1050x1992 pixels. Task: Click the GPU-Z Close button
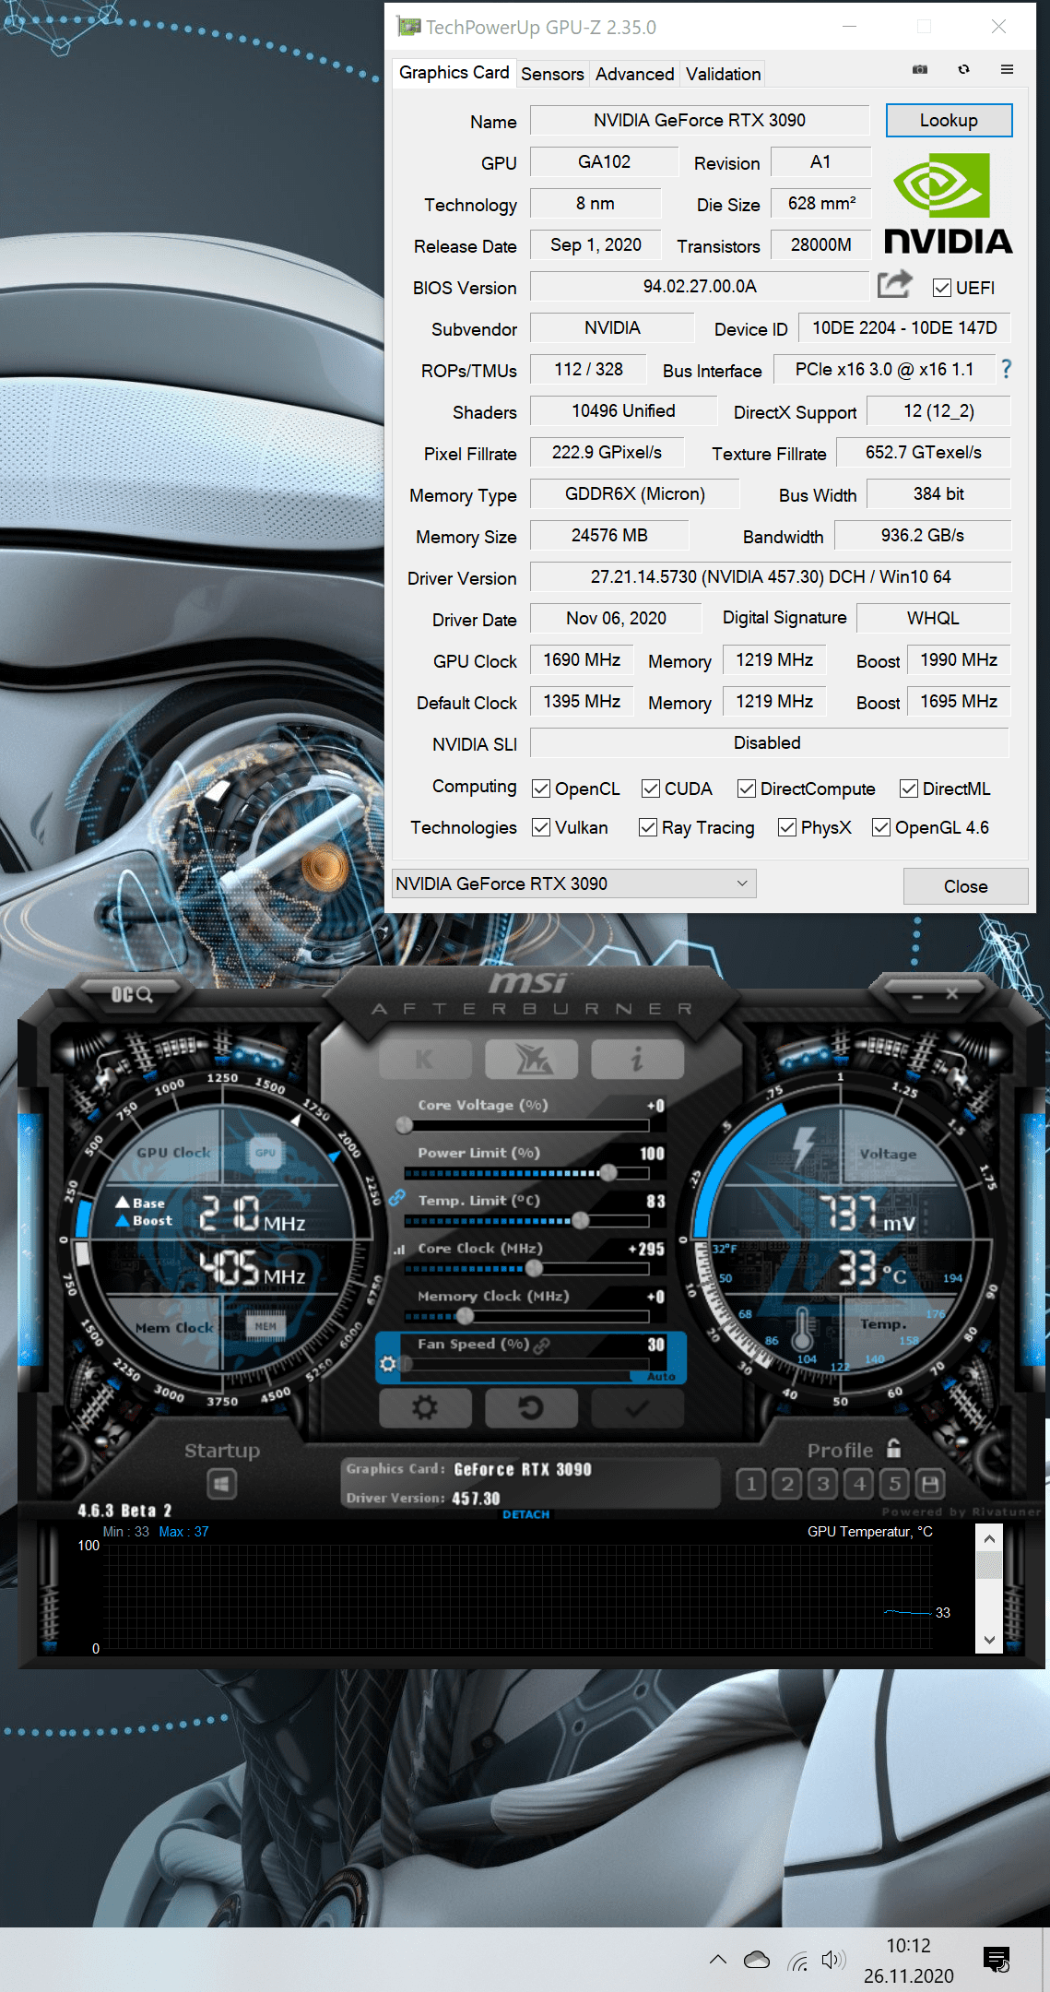965,886
